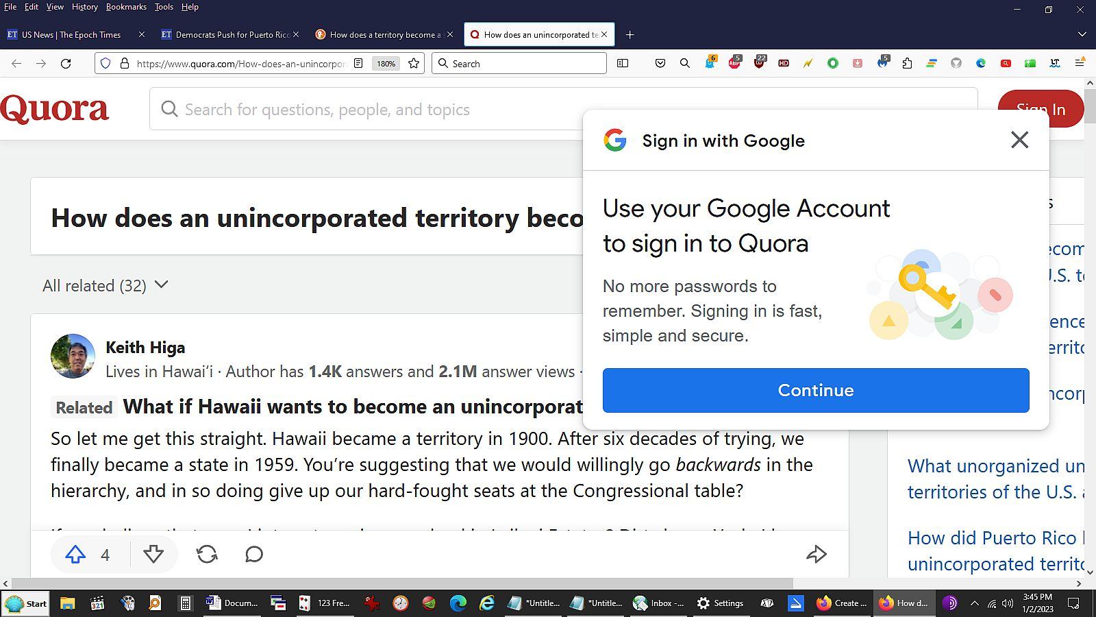
Task: Enable reader view from the address bar
Action: pos(359,63)
